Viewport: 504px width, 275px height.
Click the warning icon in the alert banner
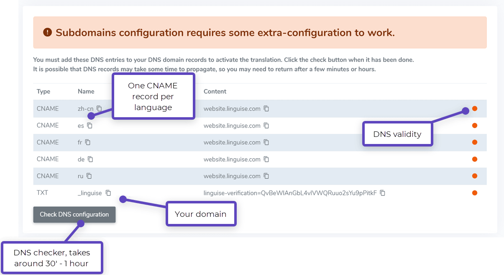point(47,32)
